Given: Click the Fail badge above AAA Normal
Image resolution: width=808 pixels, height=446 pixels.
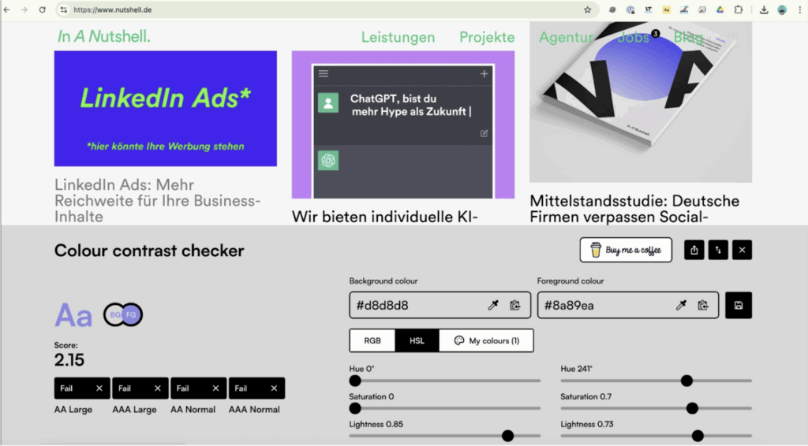Looking at the screenshot, I should (256, 388).
